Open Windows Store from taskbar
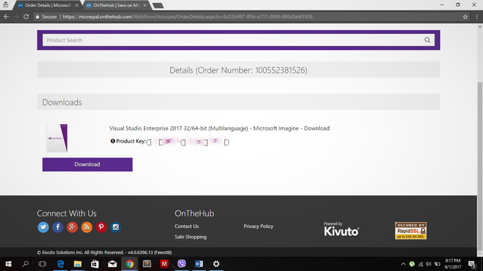The width and height of the screenshot is (483, 271). 95,264
